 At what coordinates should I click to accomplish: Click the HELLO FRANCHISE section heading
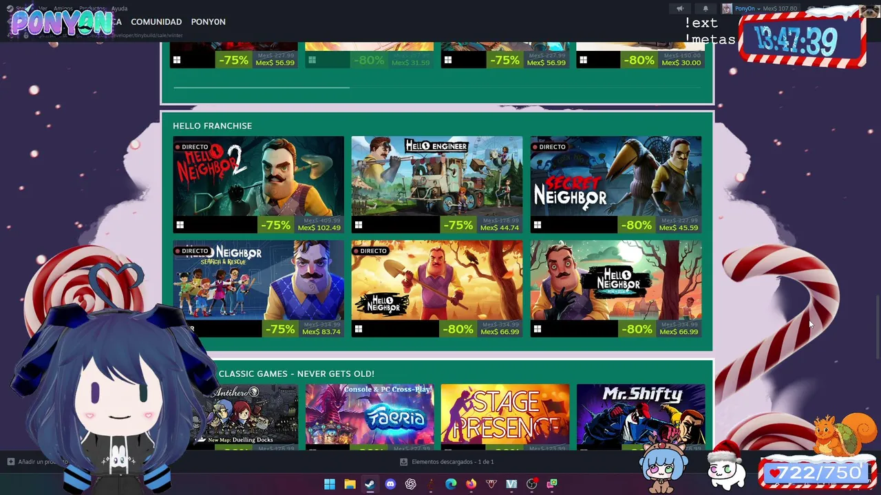pyautogui.click(x=212, y=126)
